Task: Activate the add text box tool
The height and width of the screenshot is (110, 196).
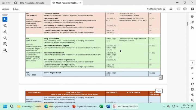Action: (5, 44)
